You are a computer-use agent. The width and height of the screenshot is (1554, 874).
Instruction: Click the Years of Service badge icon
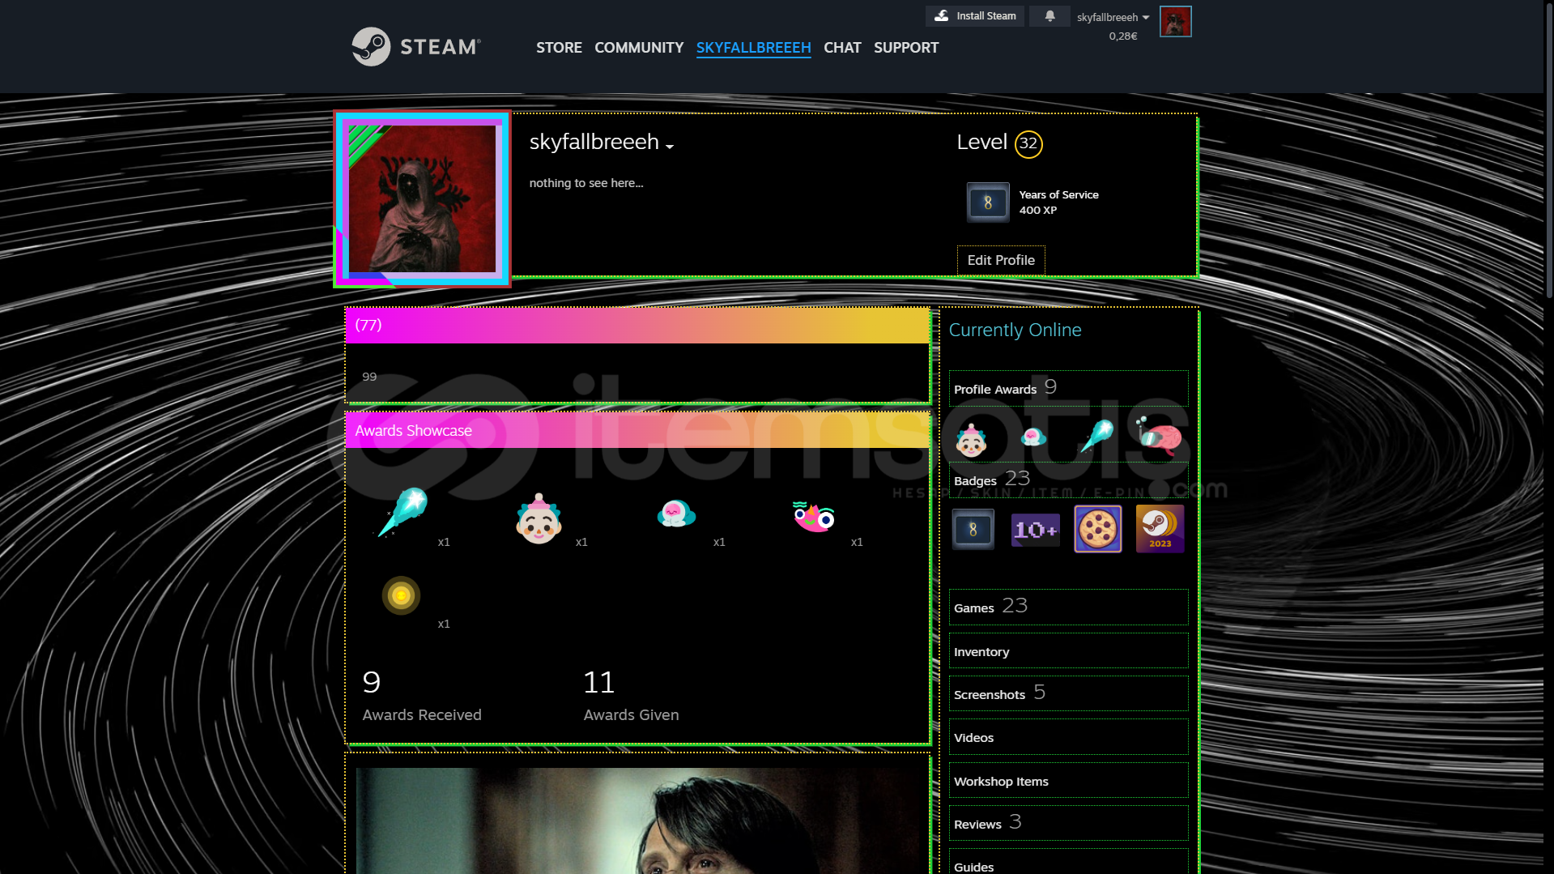pyautogui.click(x=988, y=203)
